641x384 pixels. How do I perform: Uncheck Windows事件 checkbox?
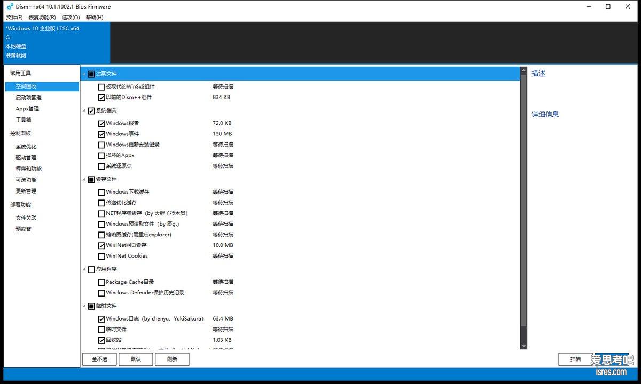(x=101, y=134)
